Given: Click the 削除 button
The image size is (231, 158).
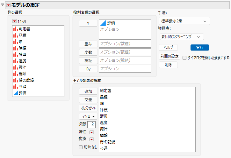Looking at the screenshot, I should 168,65.
